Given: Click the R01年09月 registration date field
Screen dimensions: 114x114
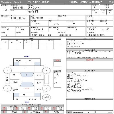Looking at the screenshot, I should [19, 8].
